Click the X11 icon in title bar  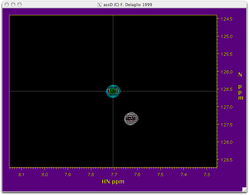coord(99,5)
